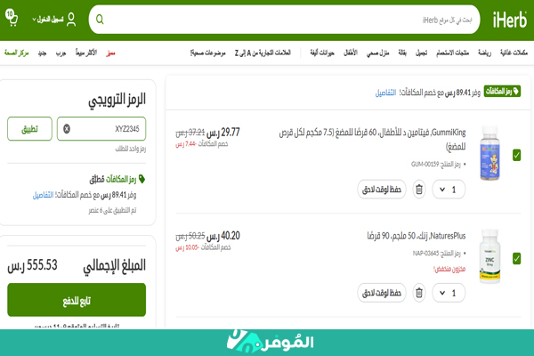534x356 pixels.
Task: Click the green rewards code tag badge
Action: (x=502, y=92)
